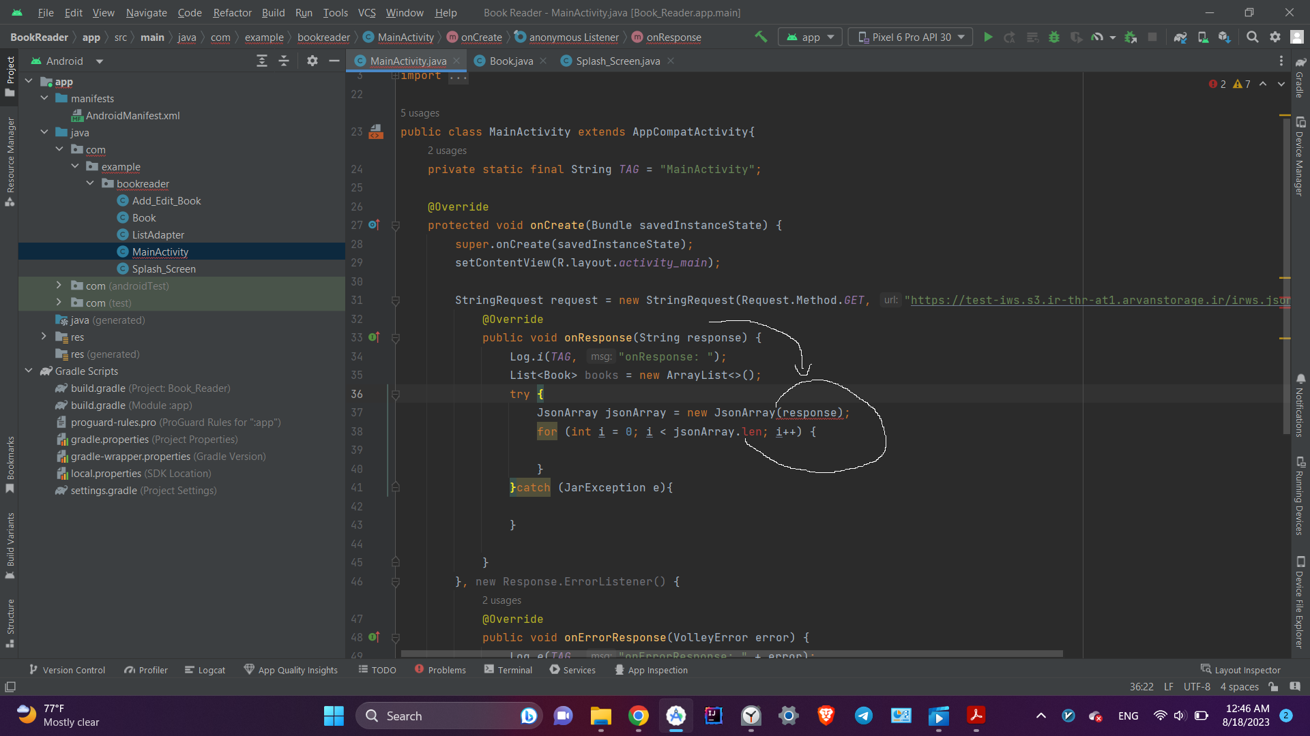Screen dimensions: 1310x736
Task: Open Version Control tool window
Action: 67,670
